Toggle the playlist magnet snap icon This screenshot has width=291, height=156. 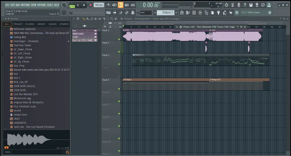78,19
